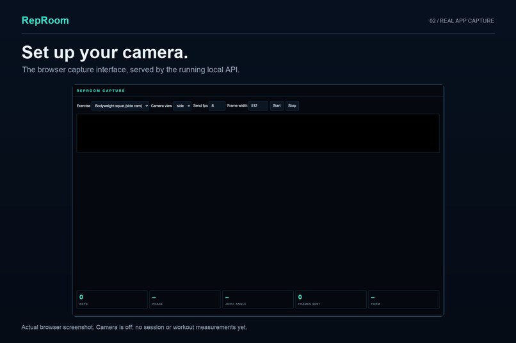Click the Start button
Screen dimensions: 516x343
coord(277,105)
